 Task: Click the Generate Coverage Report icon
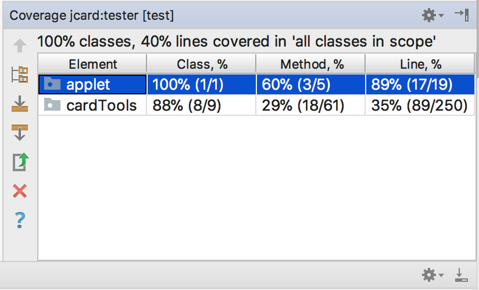(x=20, y=161)
